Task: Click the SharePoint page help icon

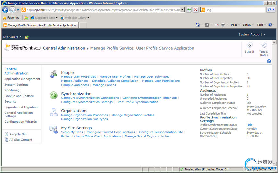Action: click(269, 61)
